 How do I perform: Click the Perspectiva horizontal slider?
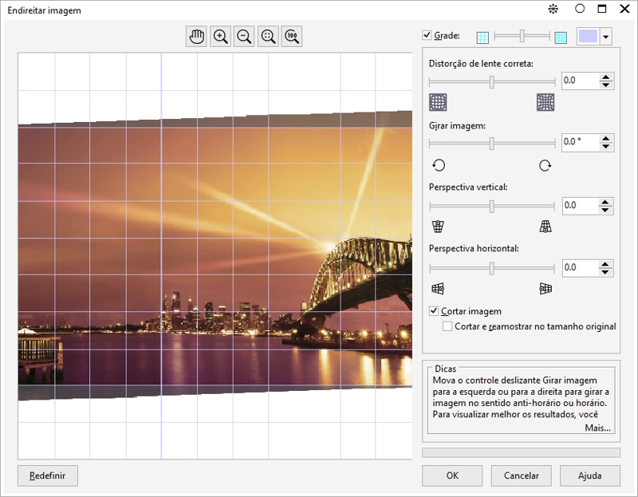pyautogui.click(x=492, y=268)
